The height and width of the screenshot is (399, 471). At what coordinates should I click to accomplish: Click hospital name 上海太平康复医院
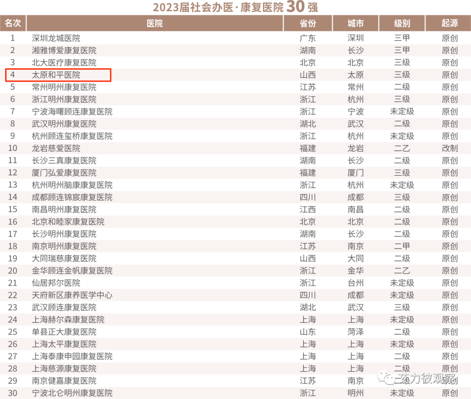(x=64, y=344)
